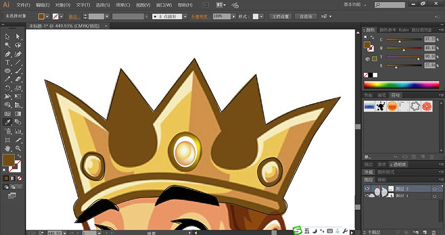This screenshot has height=235, width=445.
Task: Set paint mode to Gradient in toolbox
Action: (13, 178)
